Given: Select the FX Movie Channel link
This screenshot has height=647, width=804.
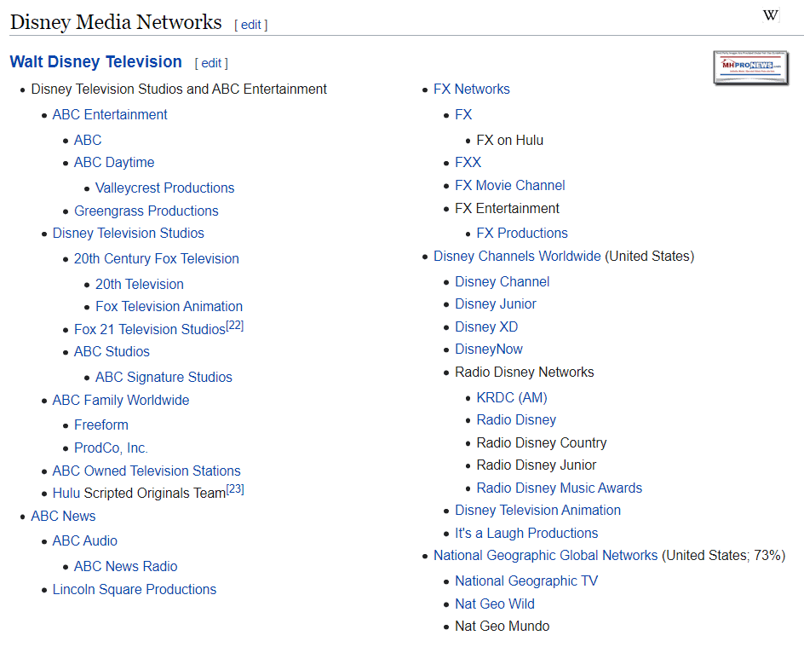Looking at the screenshot, I should 510,185.
